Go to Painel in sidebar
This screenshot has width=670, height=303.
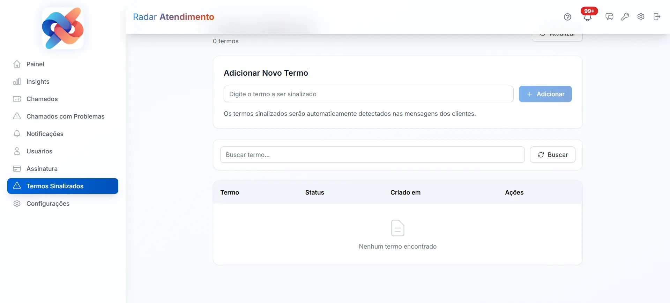(x=63, y=64)
